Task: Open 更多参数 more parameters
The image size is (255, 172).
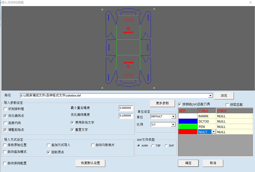Action: coord(162,103)
